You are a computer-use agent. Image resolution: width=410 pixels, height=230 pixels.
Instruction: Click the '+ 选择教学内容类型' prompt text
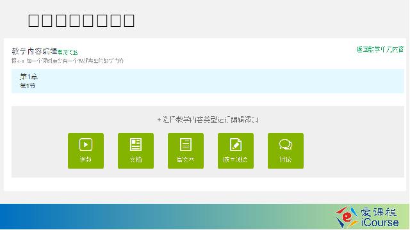click(x=208, y=119)
